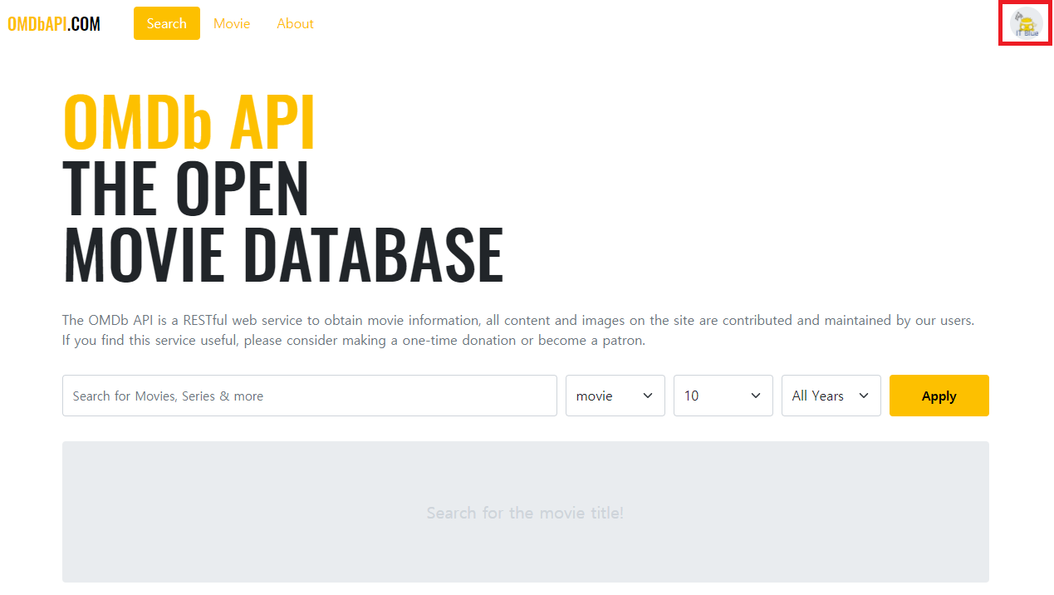
Task: Click the 'Search for the movie title!' placeholder text
Action: coord(525,513)
